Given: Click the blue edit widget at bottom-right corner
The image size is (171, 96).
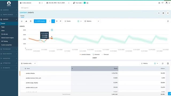Looking at the screenshot, I should point(169,94).
